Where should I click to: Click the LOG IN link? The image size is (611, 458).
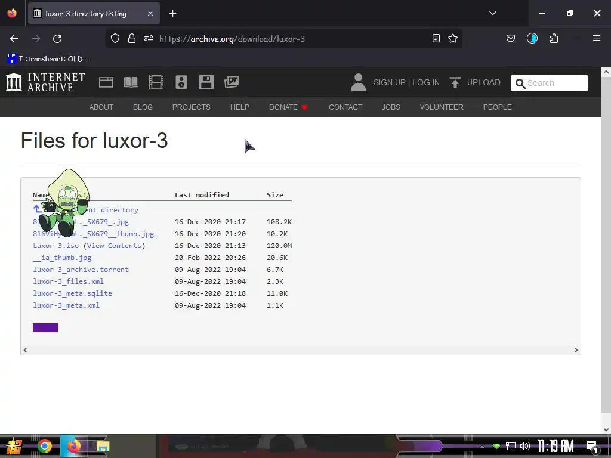(426, 82)
